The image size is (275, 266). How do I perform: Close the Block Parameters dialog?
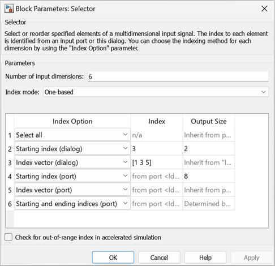pyautogui.click(x=264, y=8)
